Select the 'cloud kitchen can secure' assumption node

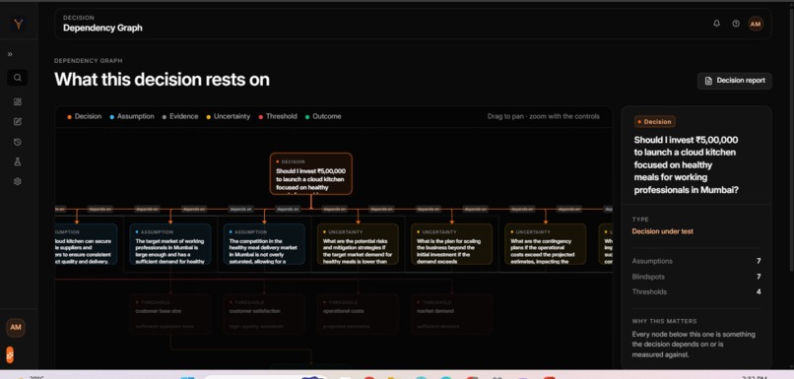point(86,244)
